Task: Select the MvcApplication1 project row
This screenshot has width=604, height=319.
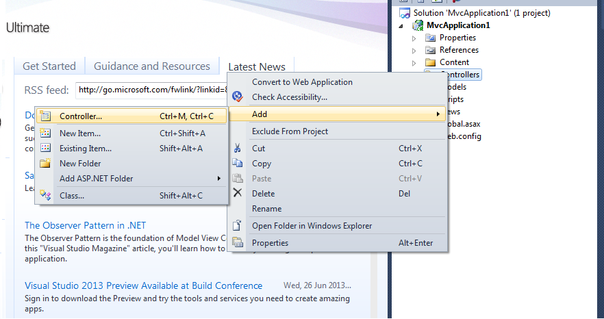Action: point(451,25)
